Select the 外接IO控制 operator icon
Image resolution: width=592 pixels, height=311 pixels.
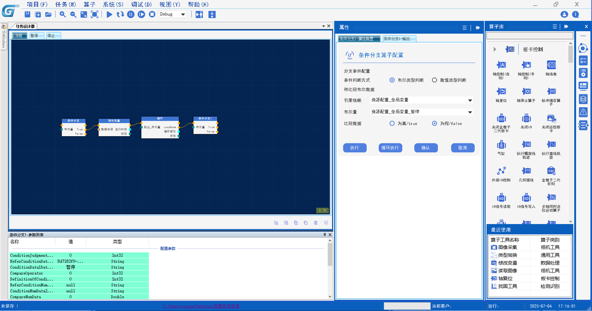(x=501, y=171)
